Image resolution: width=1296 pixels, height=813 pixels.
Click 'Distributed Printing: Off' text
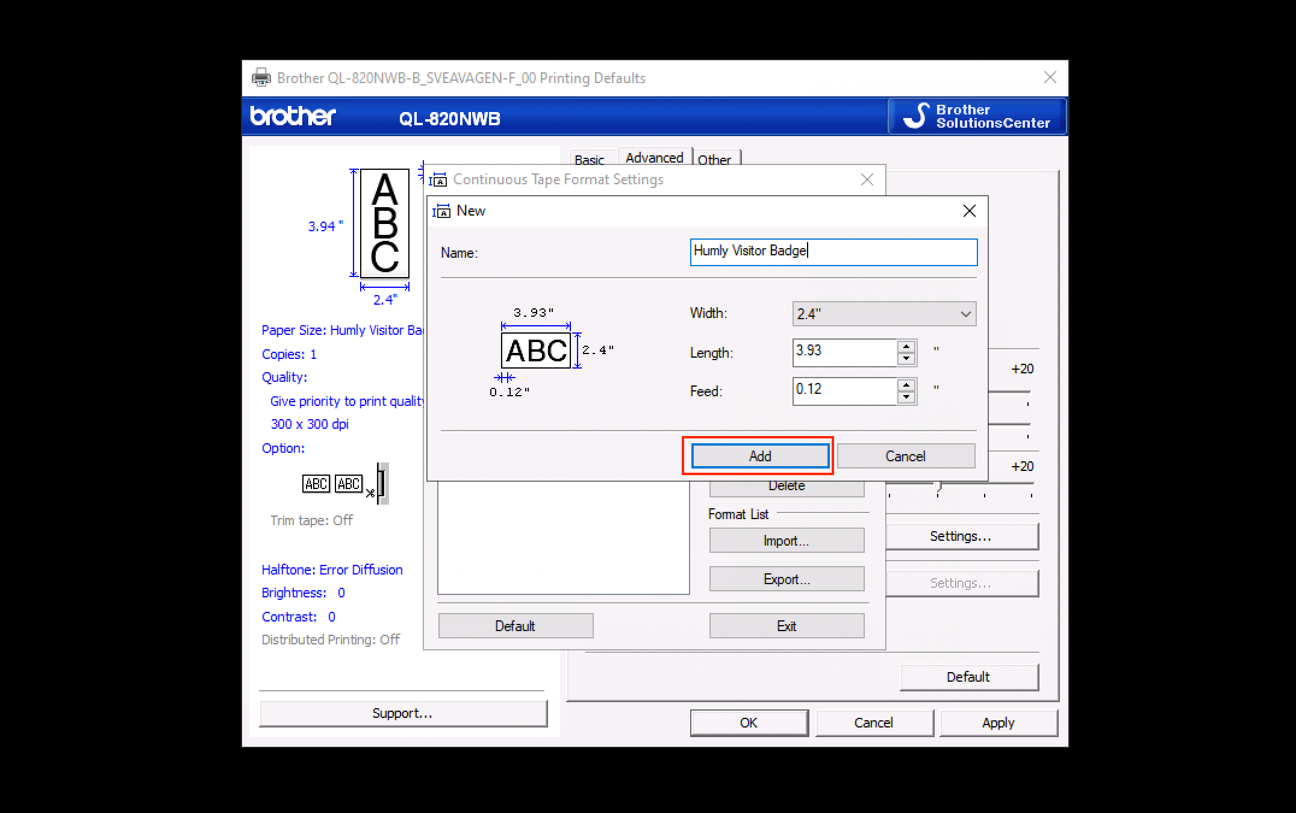[331, 640]
